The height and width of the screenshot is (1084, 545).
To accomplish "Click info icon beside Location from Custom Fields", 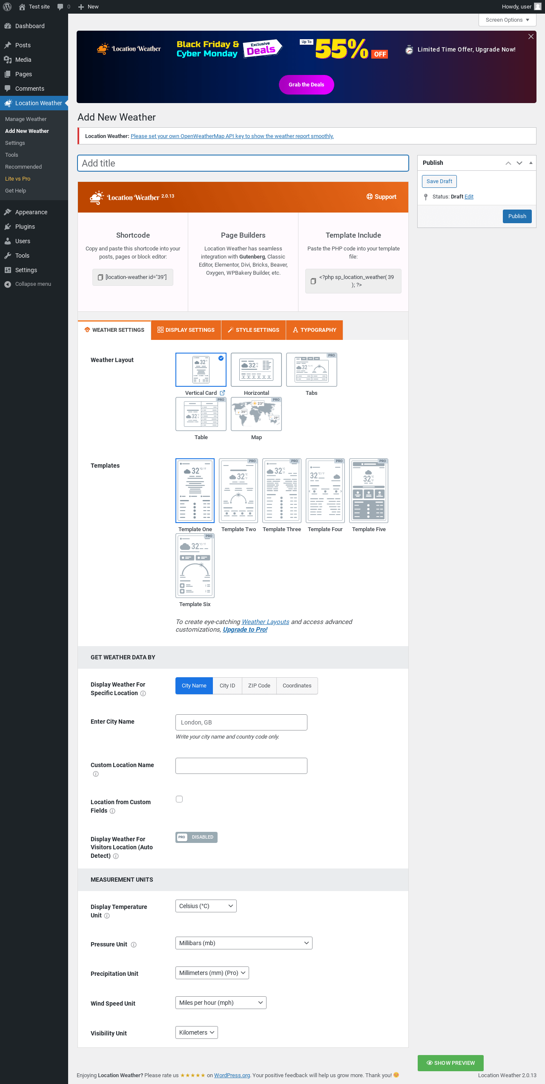I will pyautogui.click(x=112, y=811).
